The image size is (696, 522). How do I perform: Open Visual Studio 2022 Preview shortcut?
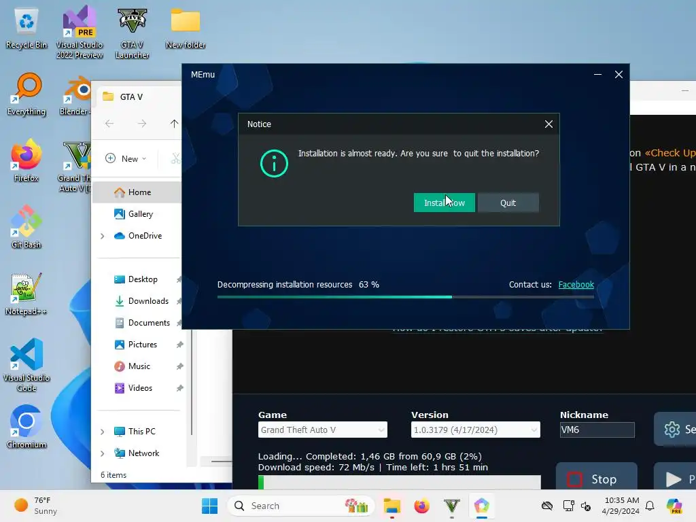(x=80, y=32)
